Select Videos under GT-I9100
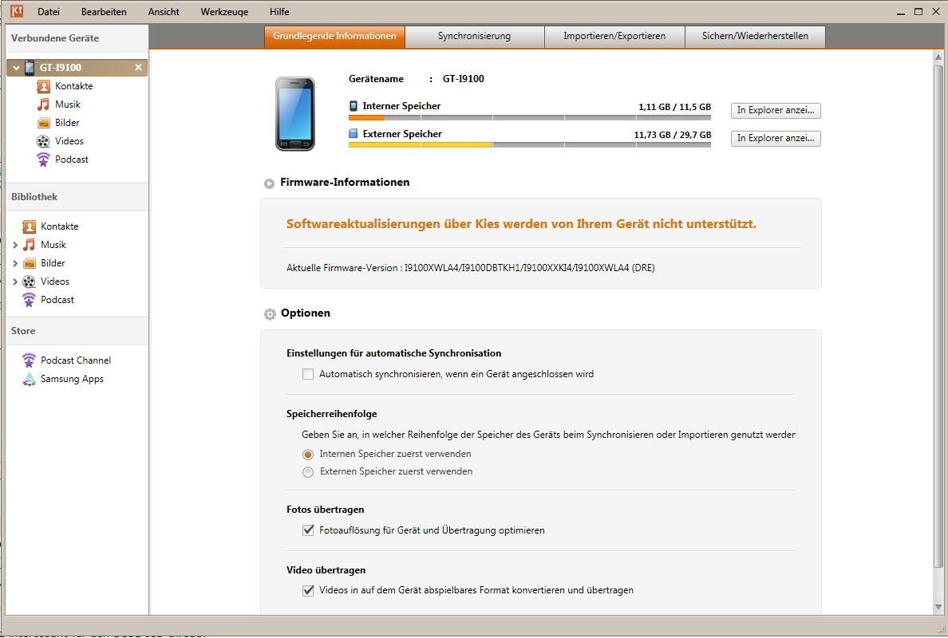 click(69, 141)
